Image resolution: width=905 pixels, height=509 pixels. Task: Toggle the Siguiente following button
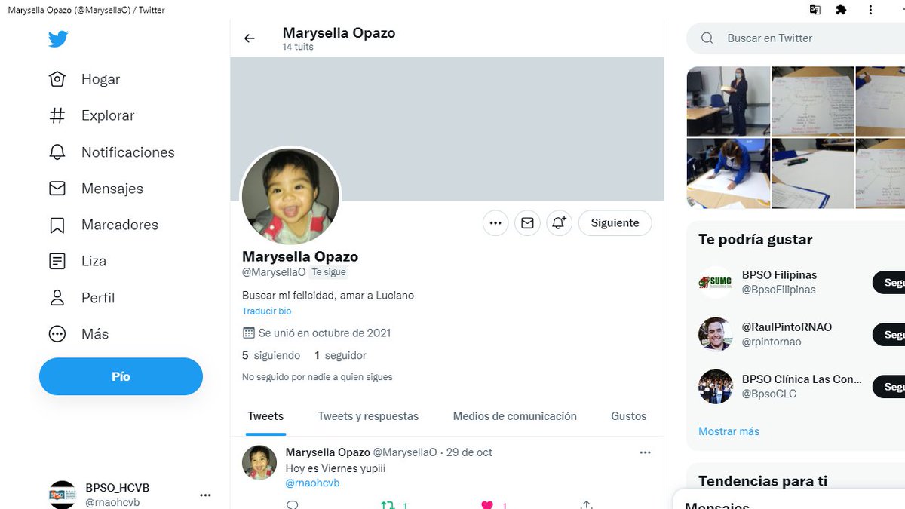[x=615, y=223]
